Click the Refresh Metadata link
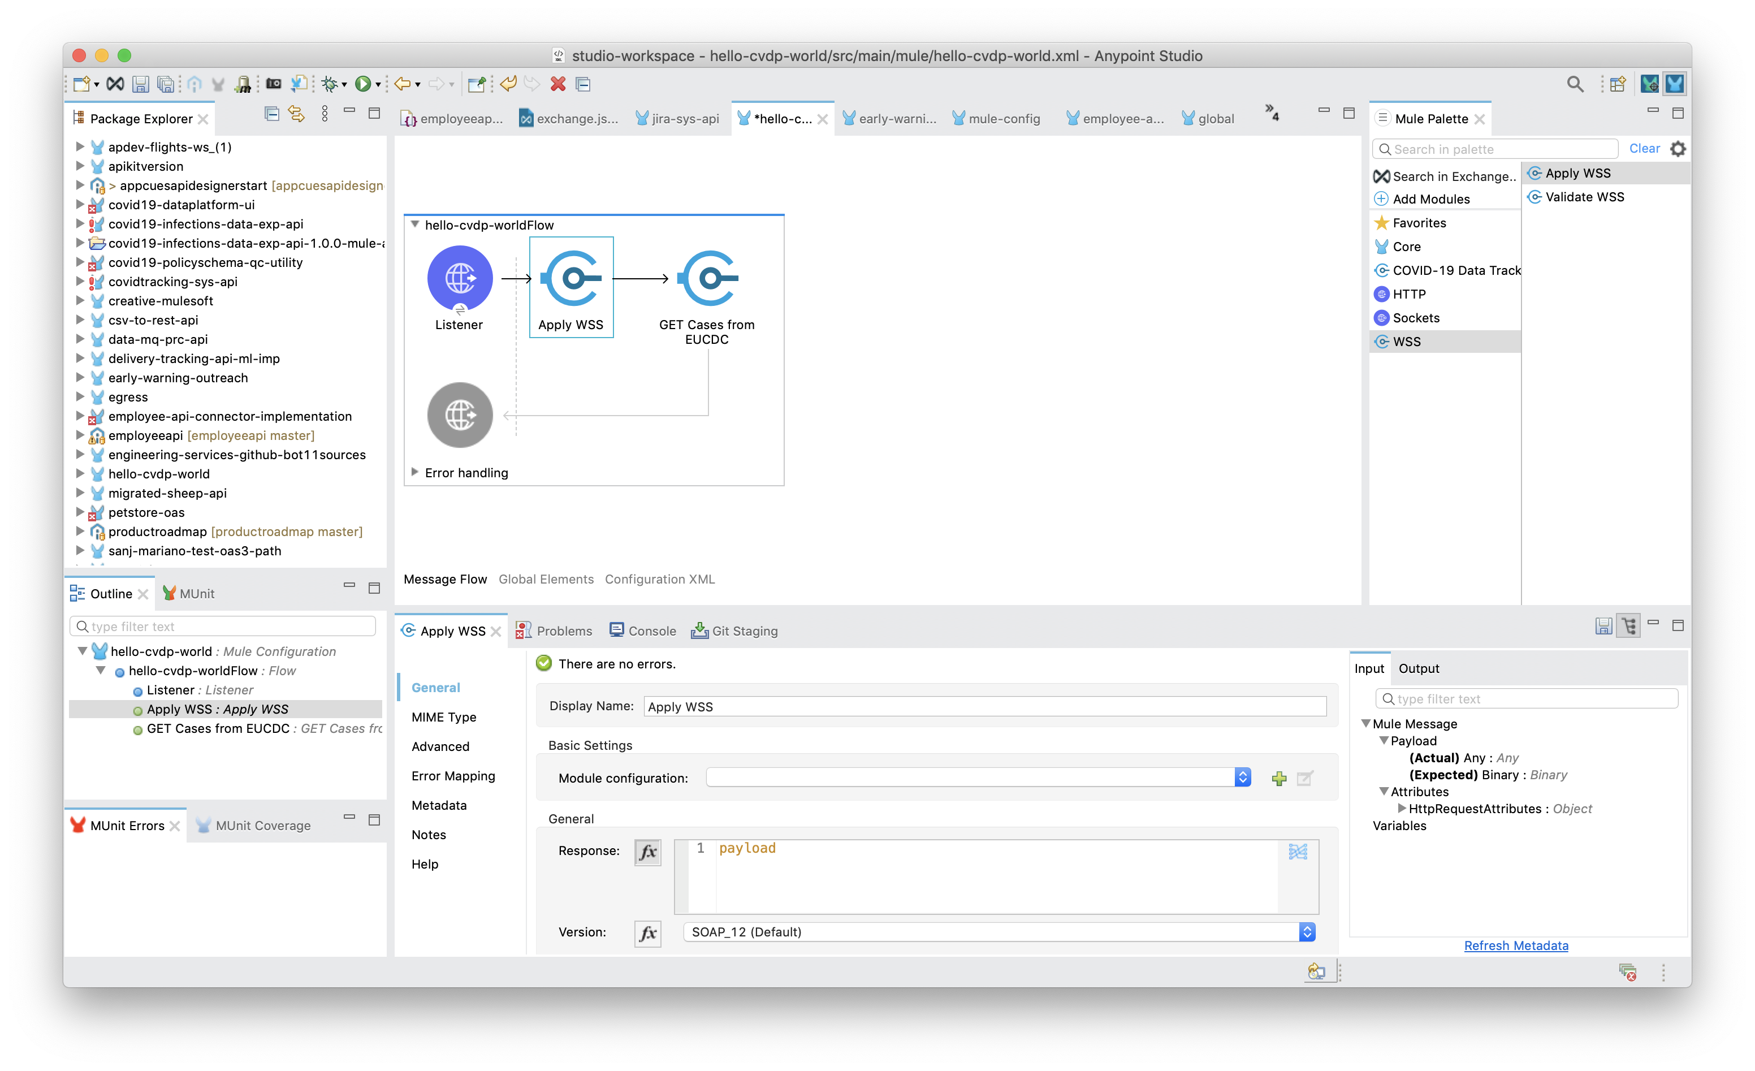The width and height of the screenshot is (1755, 1071). pyautogui.click(x=1516, y=945)
